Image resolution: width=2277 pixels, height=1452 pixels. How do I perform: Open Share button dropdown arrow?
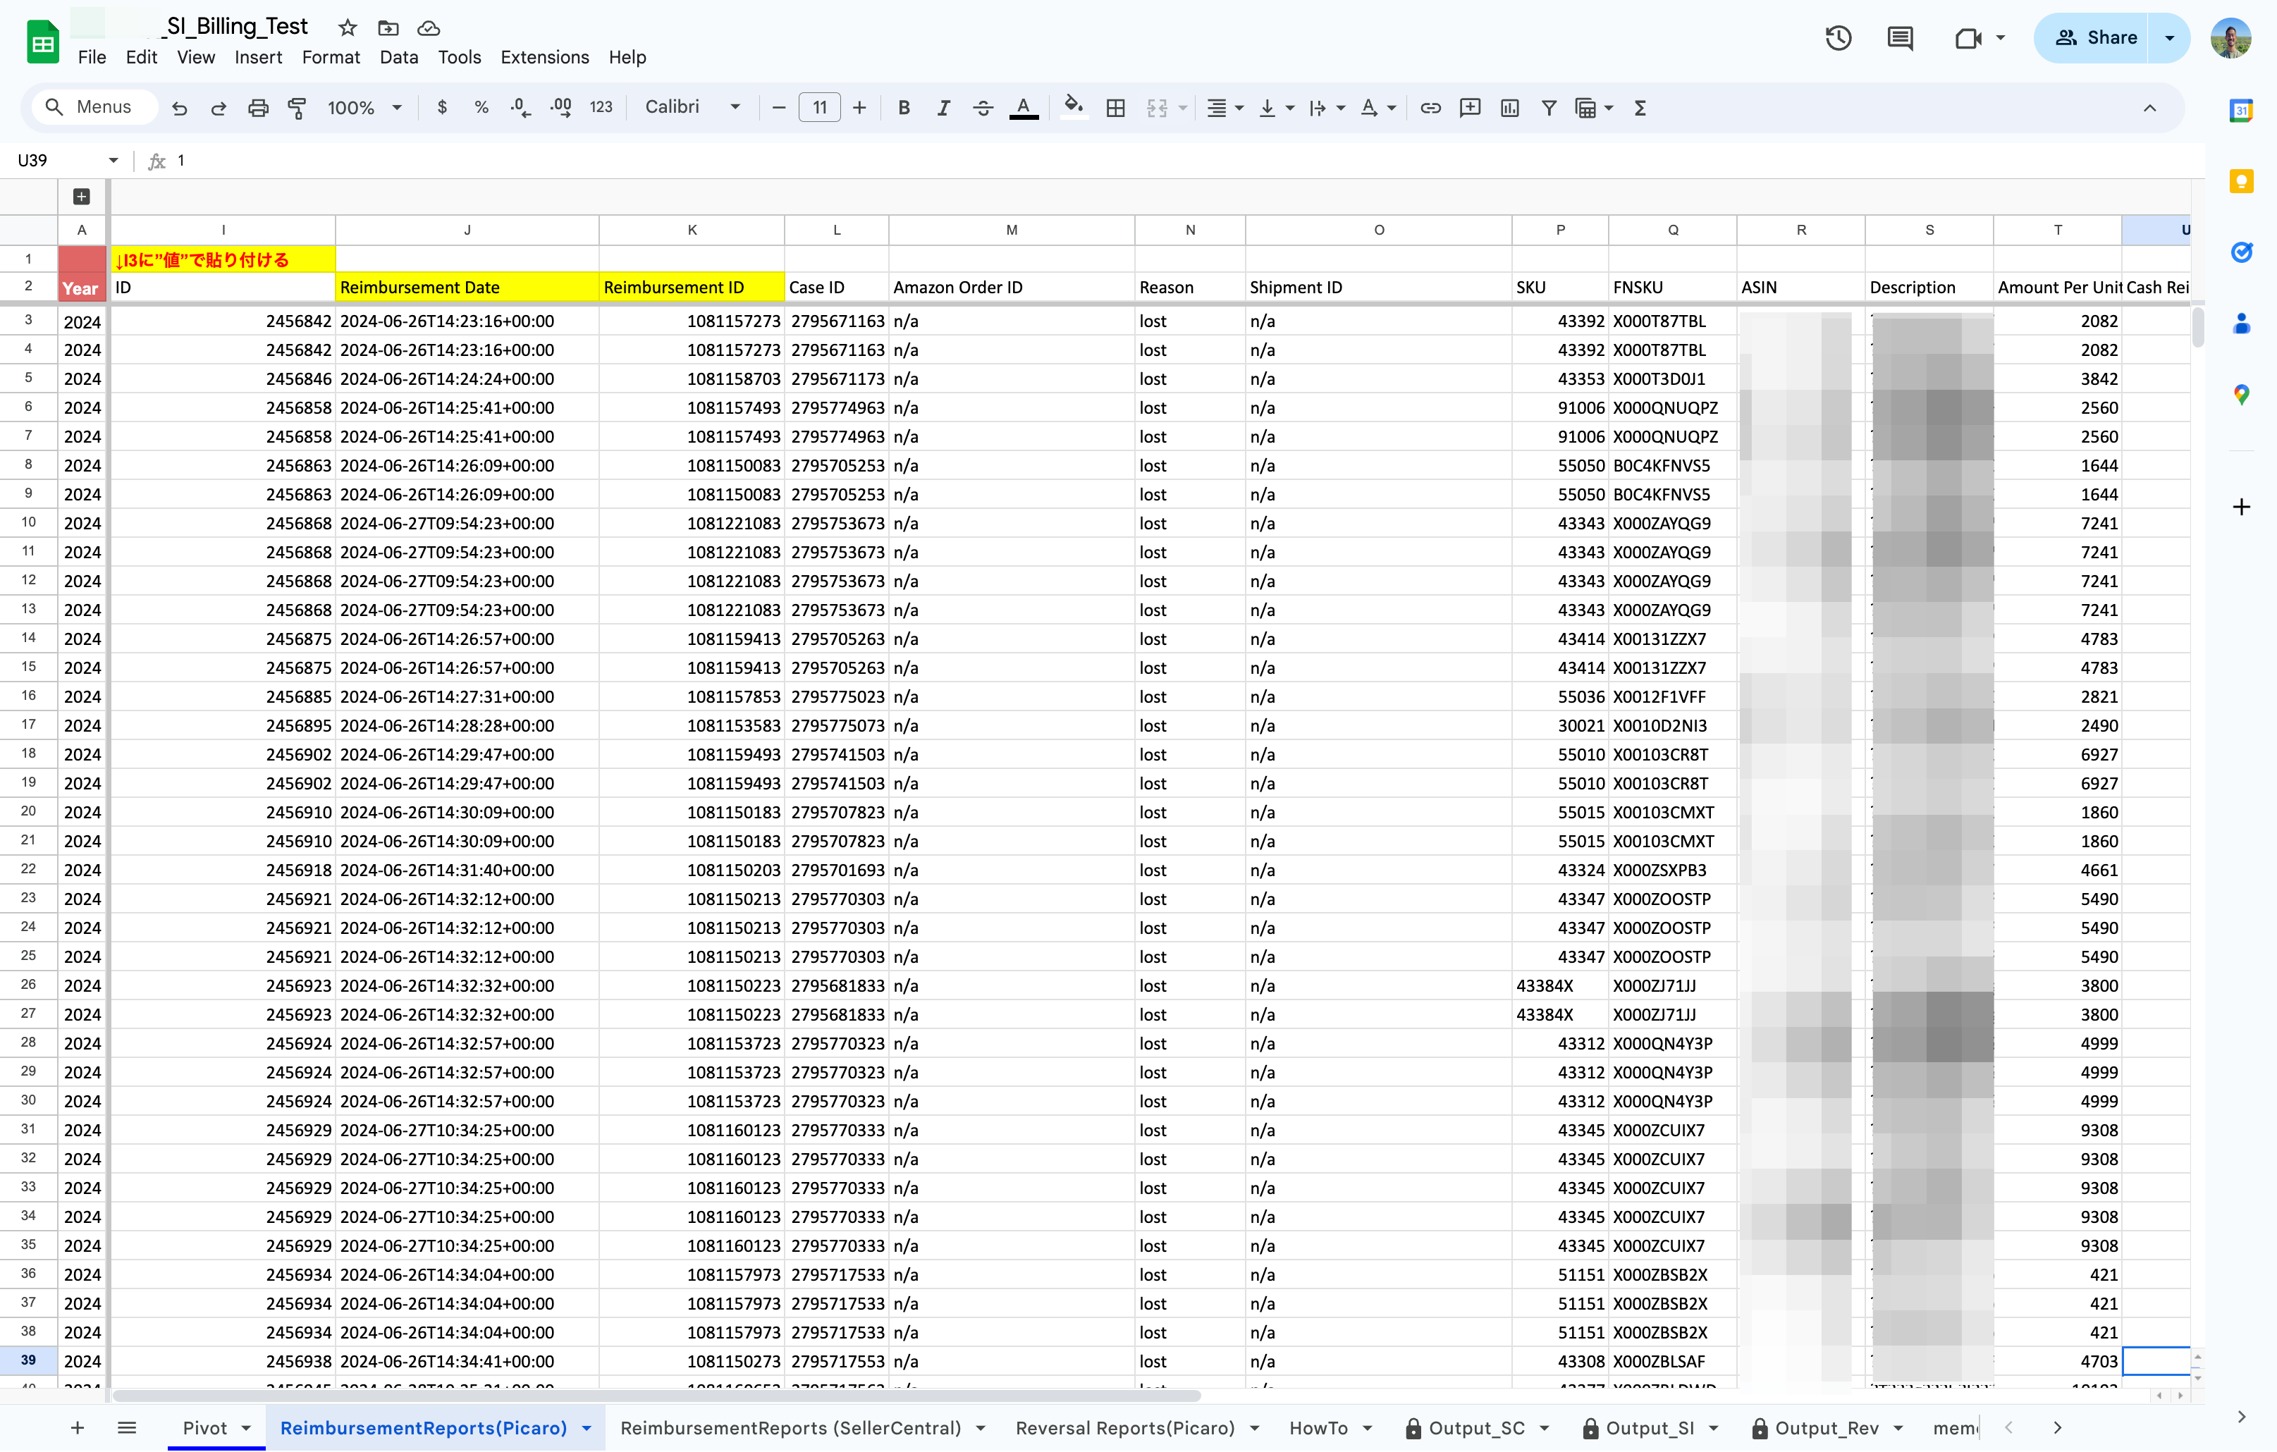point(2169,38)
